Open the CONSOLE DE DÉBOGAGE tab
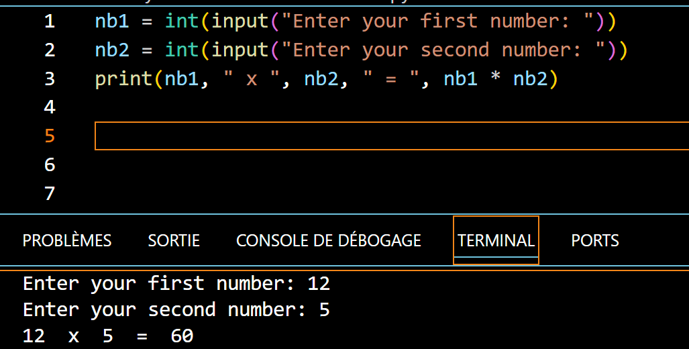Screen dimensions: 689x349 point(329,240)
